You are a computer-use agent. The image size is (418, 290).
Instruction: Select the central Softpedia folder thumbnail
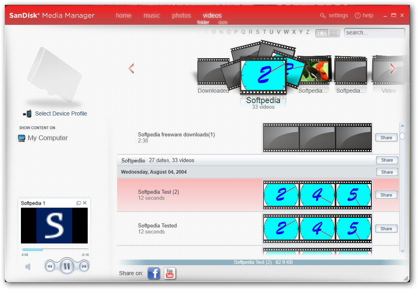[x=263, y=76]
